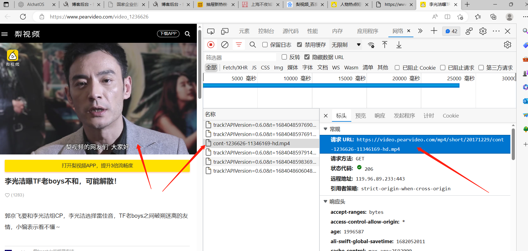Enable the preserve log checkbox
Screen dimensions: 528x251
coord(265,45)
